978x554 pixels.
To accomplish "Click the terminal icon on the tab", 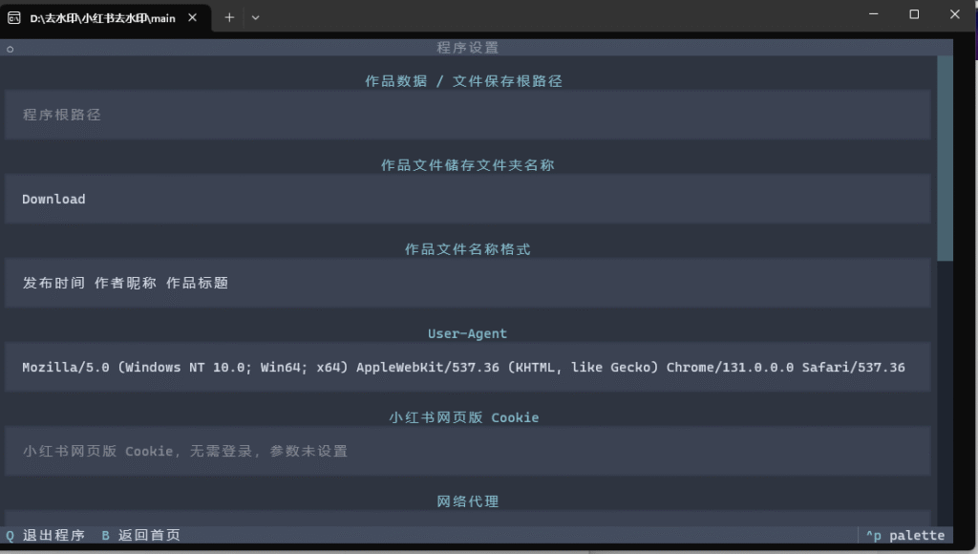I will coord(14,17).
